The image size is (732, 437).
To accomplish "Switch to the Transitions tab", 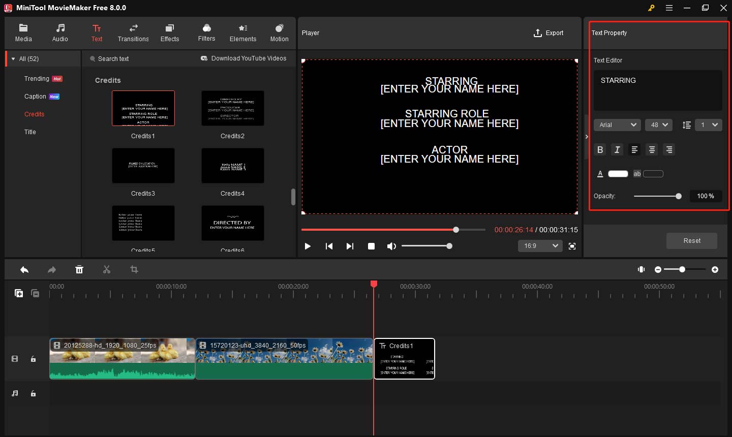I will click(133, 33).
